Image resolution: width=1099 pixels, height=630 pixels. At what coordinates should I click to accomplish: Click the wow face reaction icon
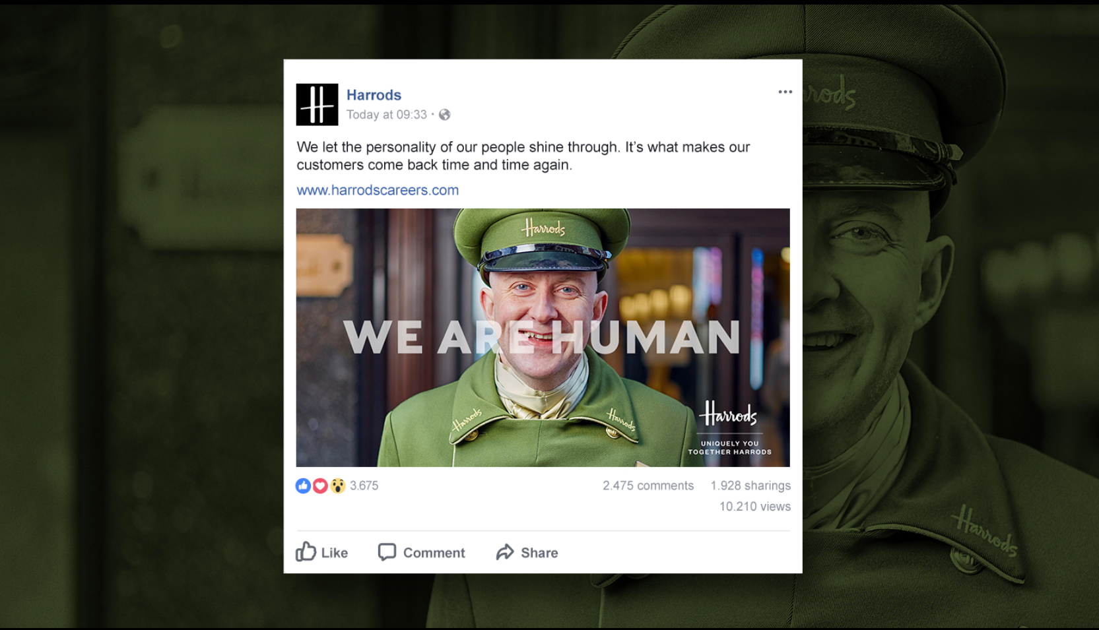(337, 486)
